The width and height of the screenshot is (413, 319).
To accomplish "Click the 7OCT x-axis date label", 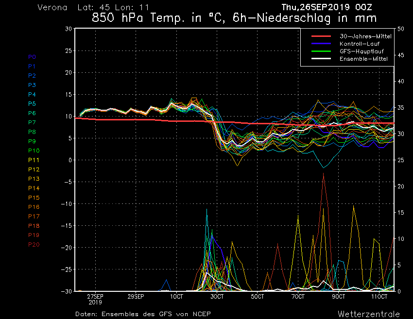I will pyautogui.click(x=298, y=297).
